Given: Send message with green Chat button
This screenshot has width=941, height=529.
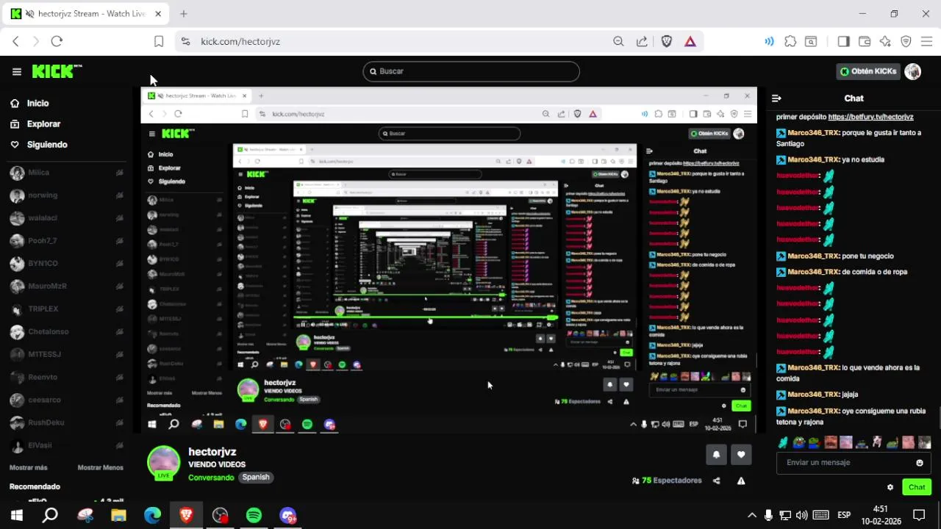Looking at the screenshot, I should point(917,487).
